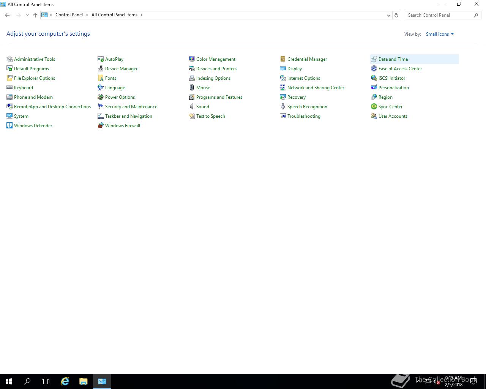The image size is (486, 389).
Task: Open the Credential Manager icon
Action: [x=283, y=59]
